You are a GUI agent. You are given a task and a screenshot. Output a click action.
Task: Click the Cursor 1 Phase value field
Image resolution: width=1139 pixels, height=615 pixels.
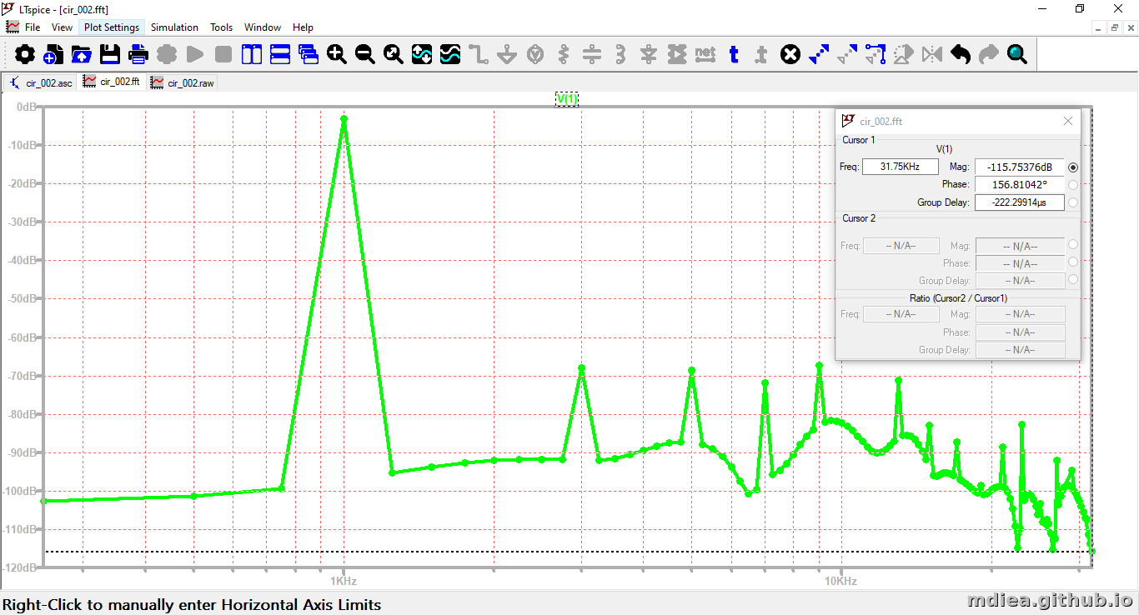coord(1020,184)
